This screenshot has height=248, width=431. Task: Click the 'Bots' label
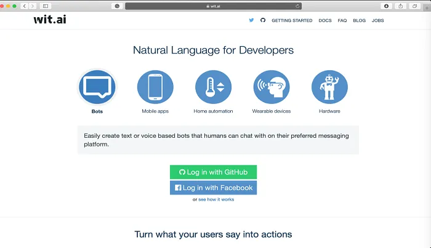point(97,111)
